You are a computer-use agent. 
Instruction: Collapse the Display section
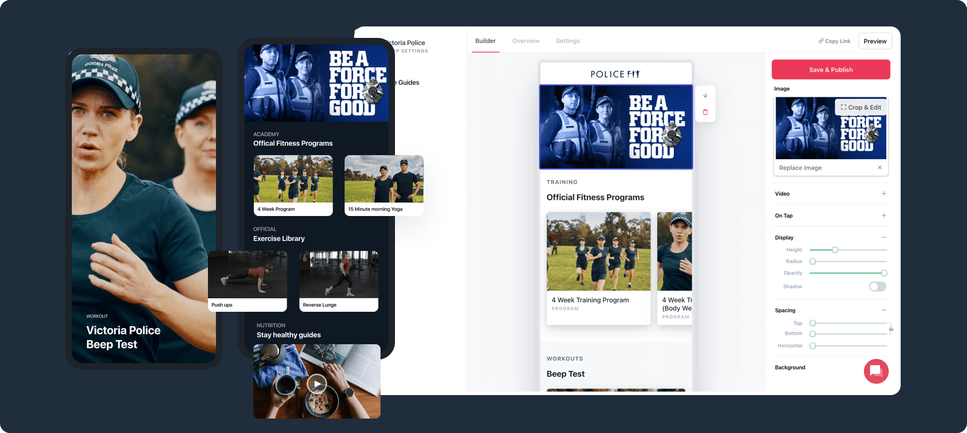tap(884, 237)
